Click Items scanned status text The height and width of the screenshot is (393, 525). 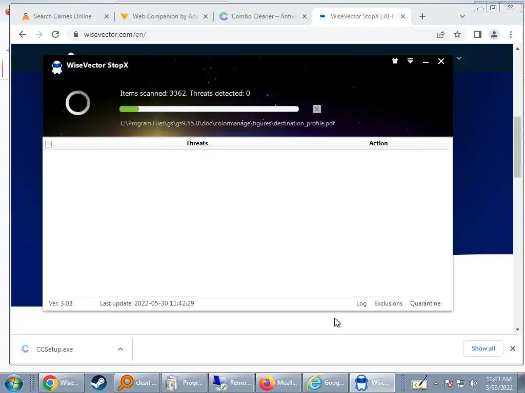click(185, 93)
